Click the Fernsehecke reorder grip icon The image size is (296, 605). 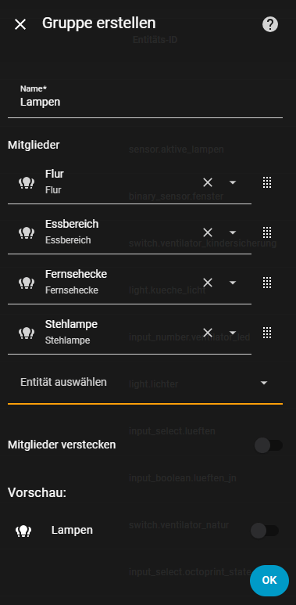pos(267,283)
